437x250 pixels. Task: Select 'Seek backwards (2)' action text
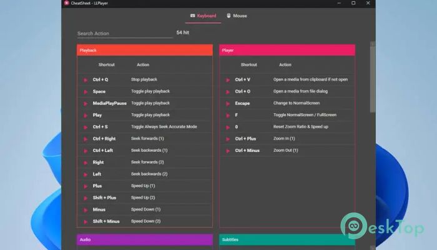pyautogui.click(x=149, y=174)
